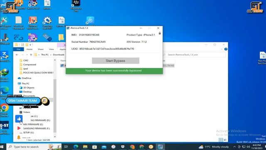
Task: Click the network tray icon
Action: [244, 147]
